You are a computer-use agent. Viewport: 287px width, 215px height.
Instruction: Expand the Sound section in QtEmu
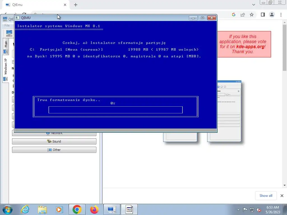click(x=54, y=141)
